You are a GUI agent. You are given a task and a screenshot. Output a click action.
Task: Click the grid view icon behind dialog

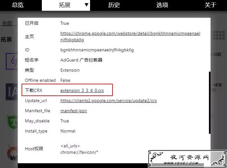(x=219, y=35)
